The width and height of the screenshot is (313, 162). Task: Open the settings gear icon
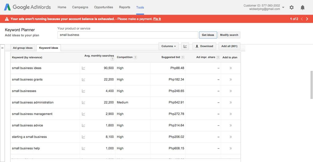[x=292, y=8]
